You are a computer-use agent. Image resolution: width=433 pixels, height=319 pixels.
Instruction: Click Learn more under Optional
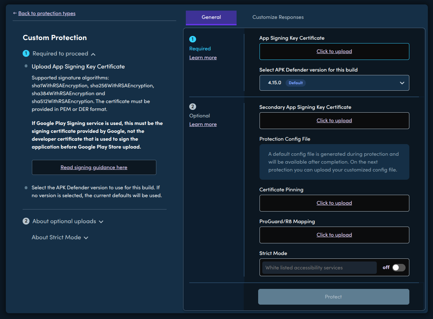[x=203, y=124]
